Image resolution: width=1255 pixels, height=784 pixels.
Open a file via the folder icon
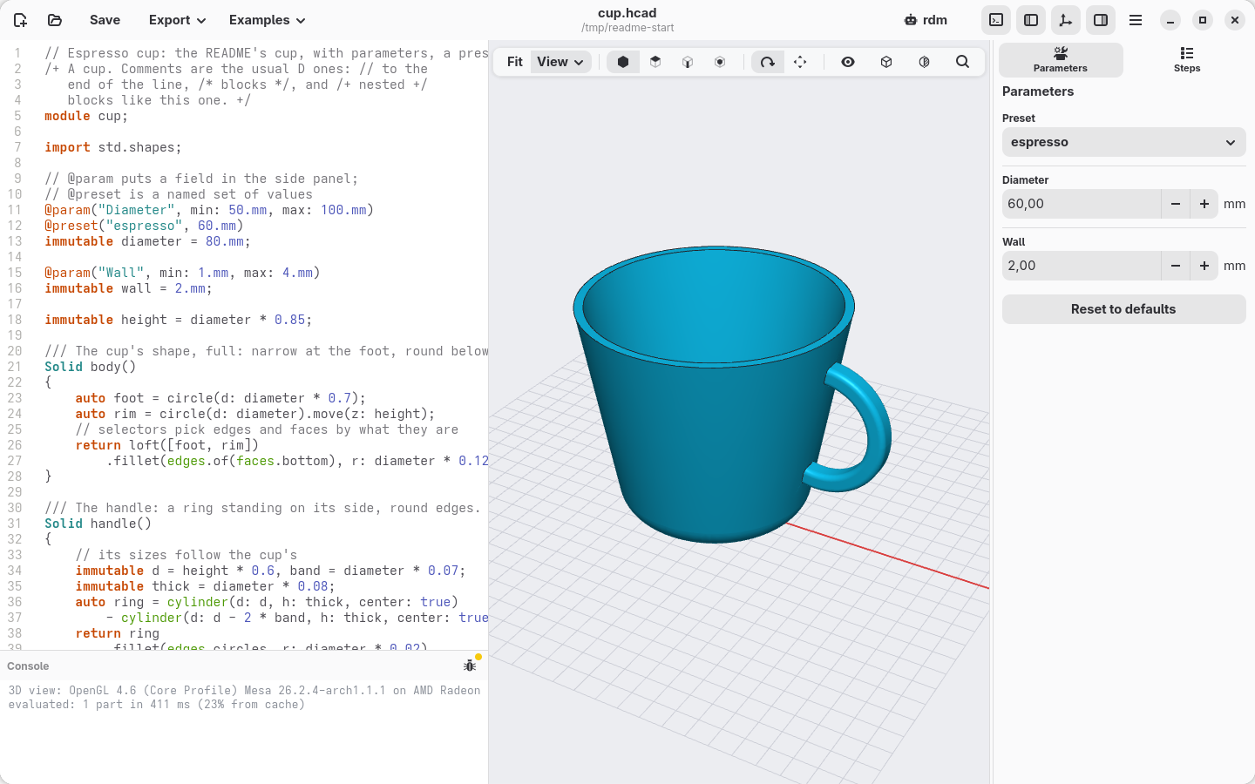pyautogui.click(x=55, y=20)
